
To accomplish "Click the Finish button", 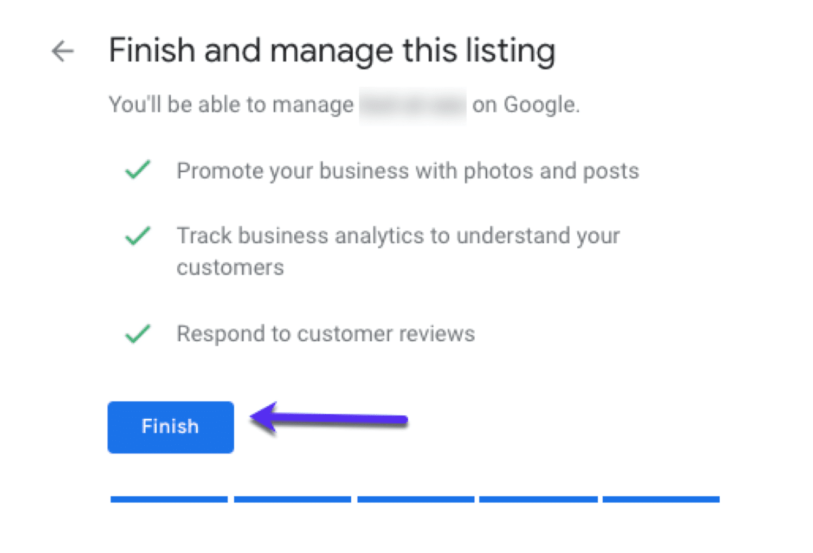I will pyautogui.click(x=170, y=427).
